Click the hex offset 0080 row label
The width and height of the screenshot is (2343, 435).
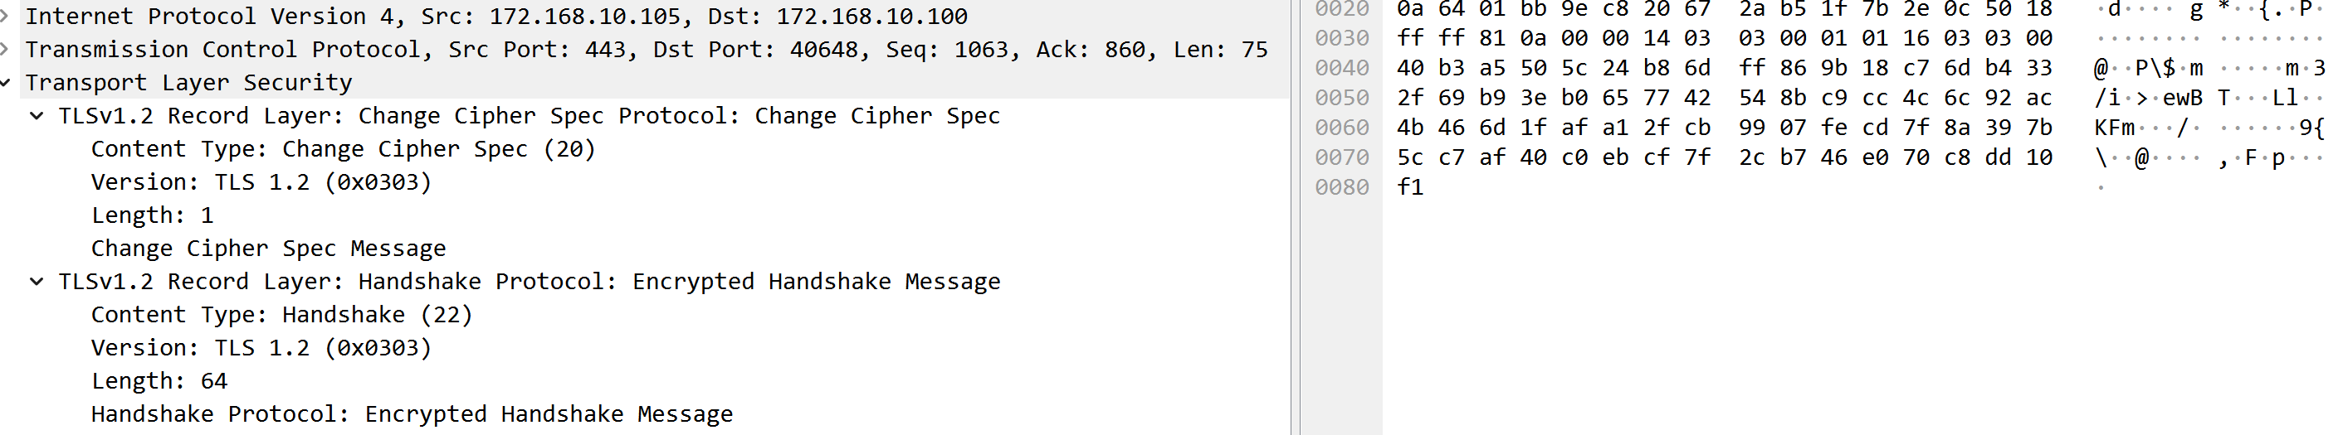(x=1341, y=187)
